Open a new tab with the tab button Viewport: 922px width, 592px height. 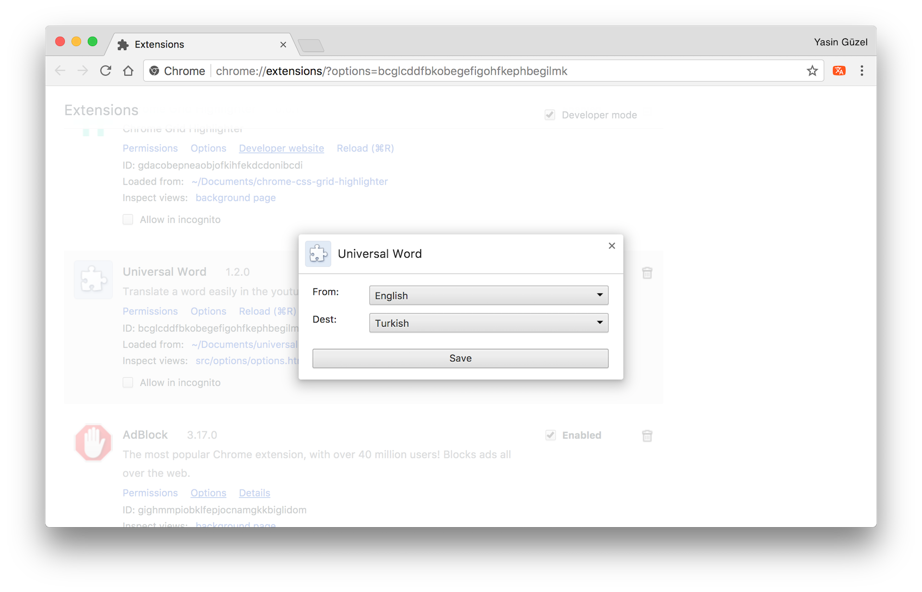click(311, 46)
